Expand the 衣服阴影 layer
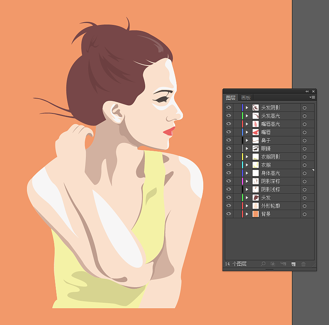329x325 pixels. [x=247, y=157]
